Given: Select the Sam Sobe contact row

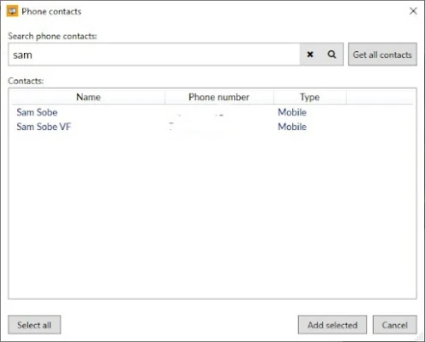Looking at the screenshot, I should click(x=212, y=112).
